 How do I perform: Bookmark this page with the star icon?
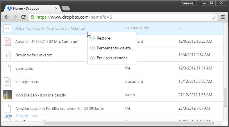pos(213,17)
